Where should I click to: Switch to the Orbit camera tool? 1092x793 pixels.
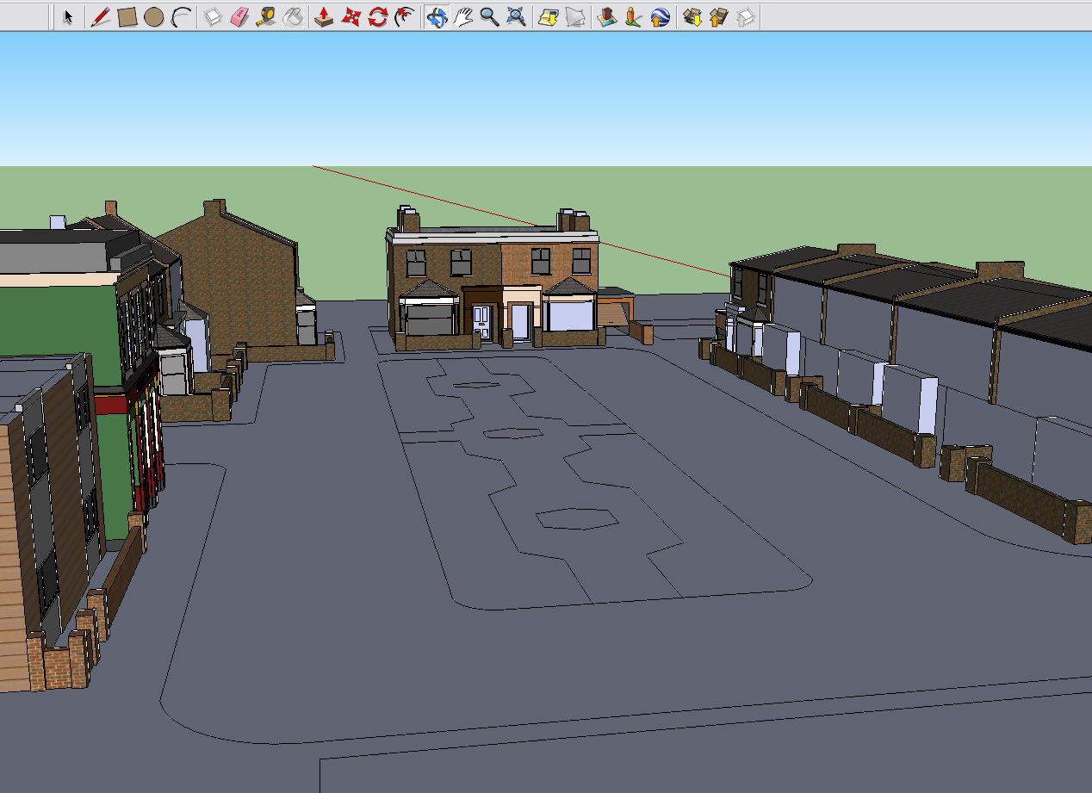(437, 16)
